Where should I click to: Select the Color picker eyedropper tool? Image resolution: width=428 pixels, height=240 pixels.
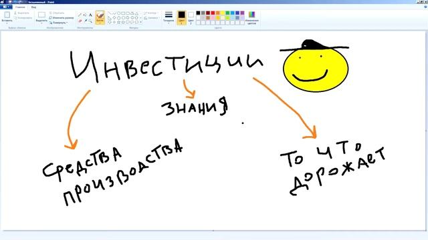click(86, 21)
